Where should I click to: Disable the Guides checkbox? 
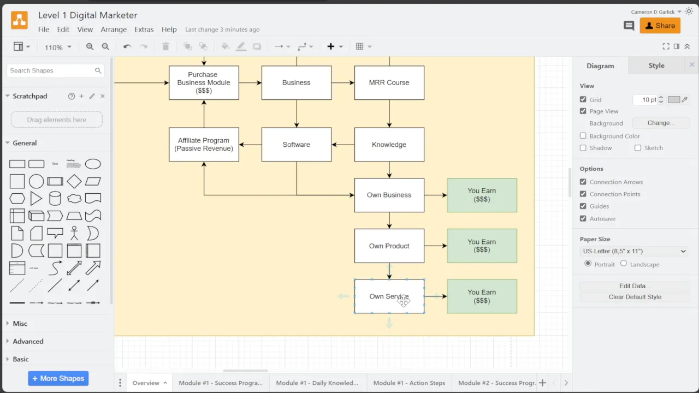pos(583,206)
